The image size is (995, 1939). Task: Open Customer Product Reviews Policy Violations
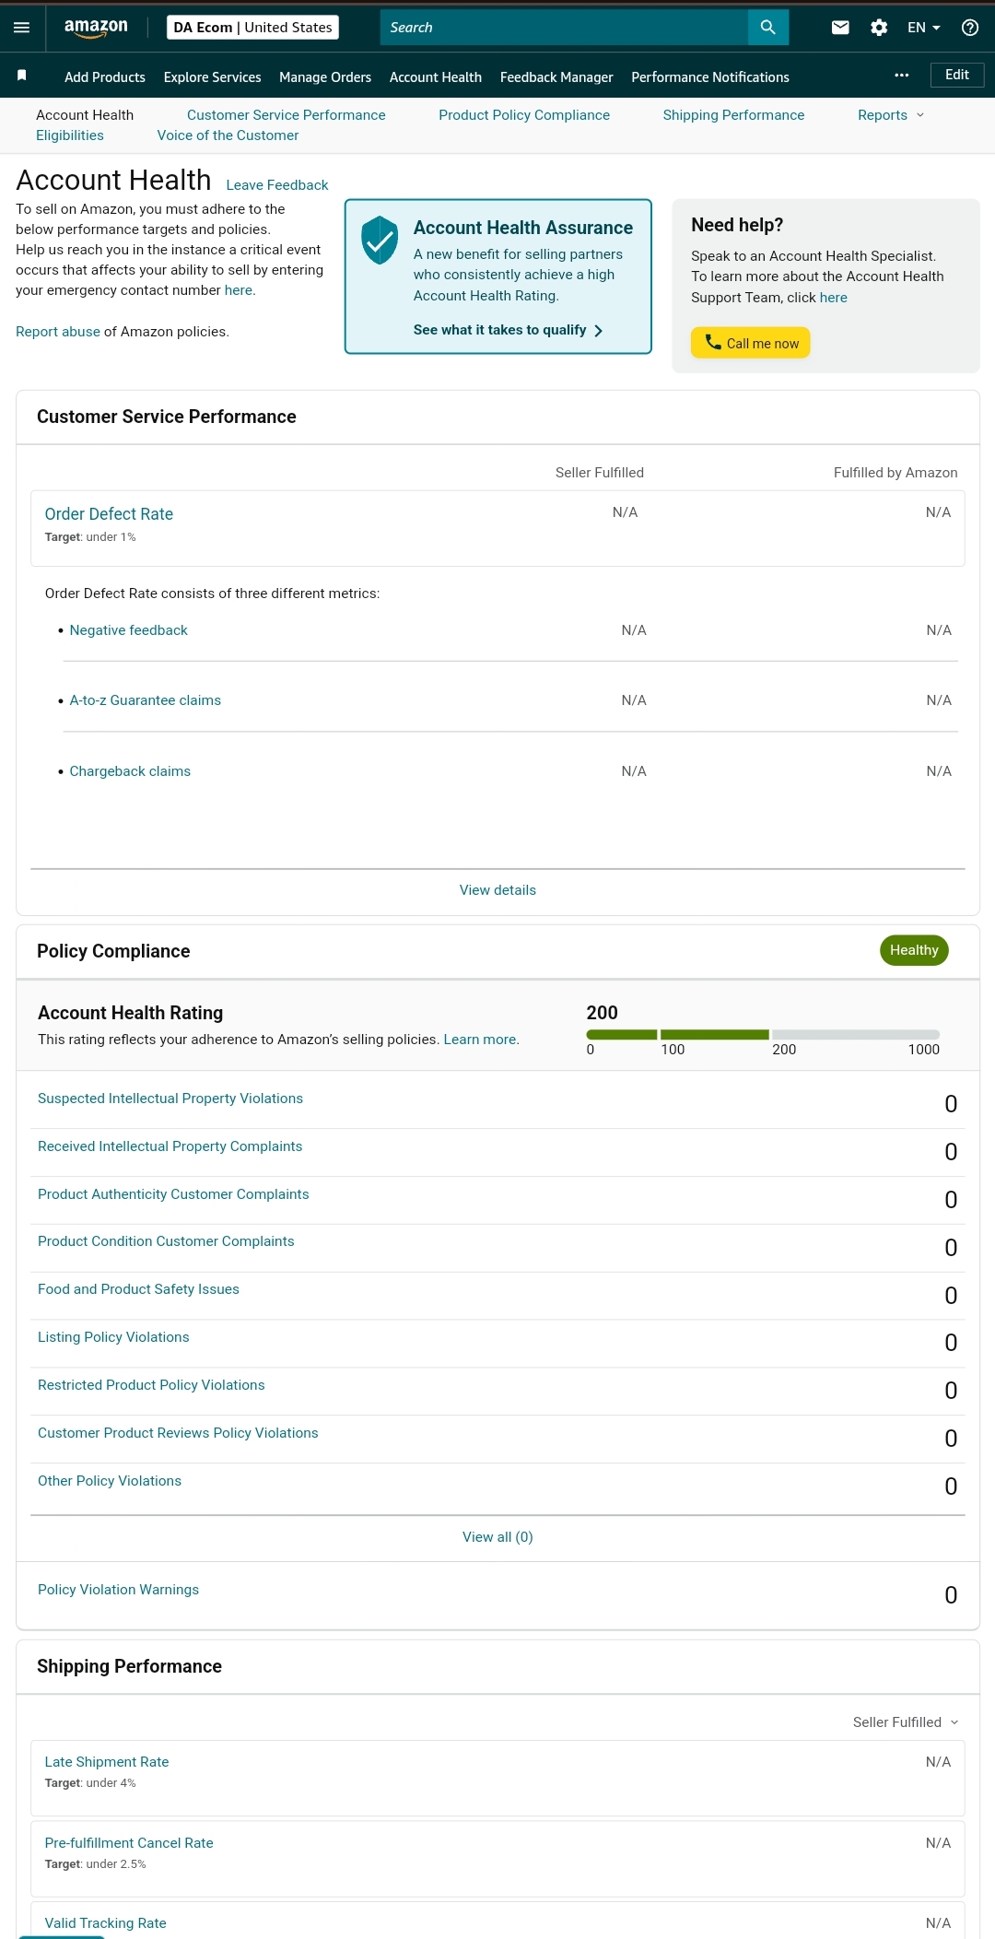[178, 1433]
